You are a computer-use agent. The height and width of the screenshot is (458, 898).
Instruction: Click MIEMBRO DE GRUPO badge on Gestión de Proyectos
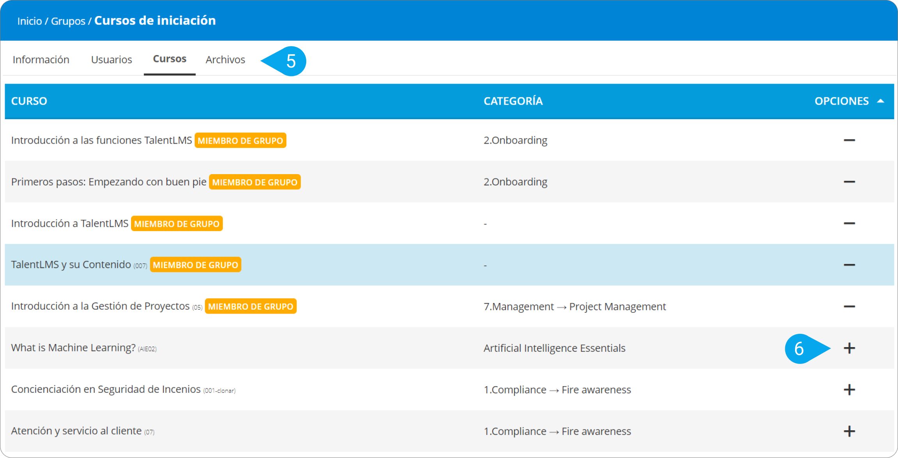tap(250, 307)
